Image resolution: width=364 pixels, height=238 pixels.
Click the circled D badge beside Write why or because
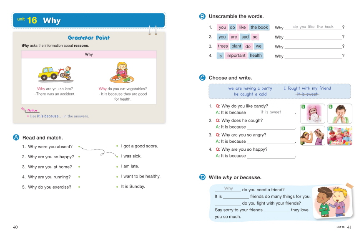[x=203, y=177]
